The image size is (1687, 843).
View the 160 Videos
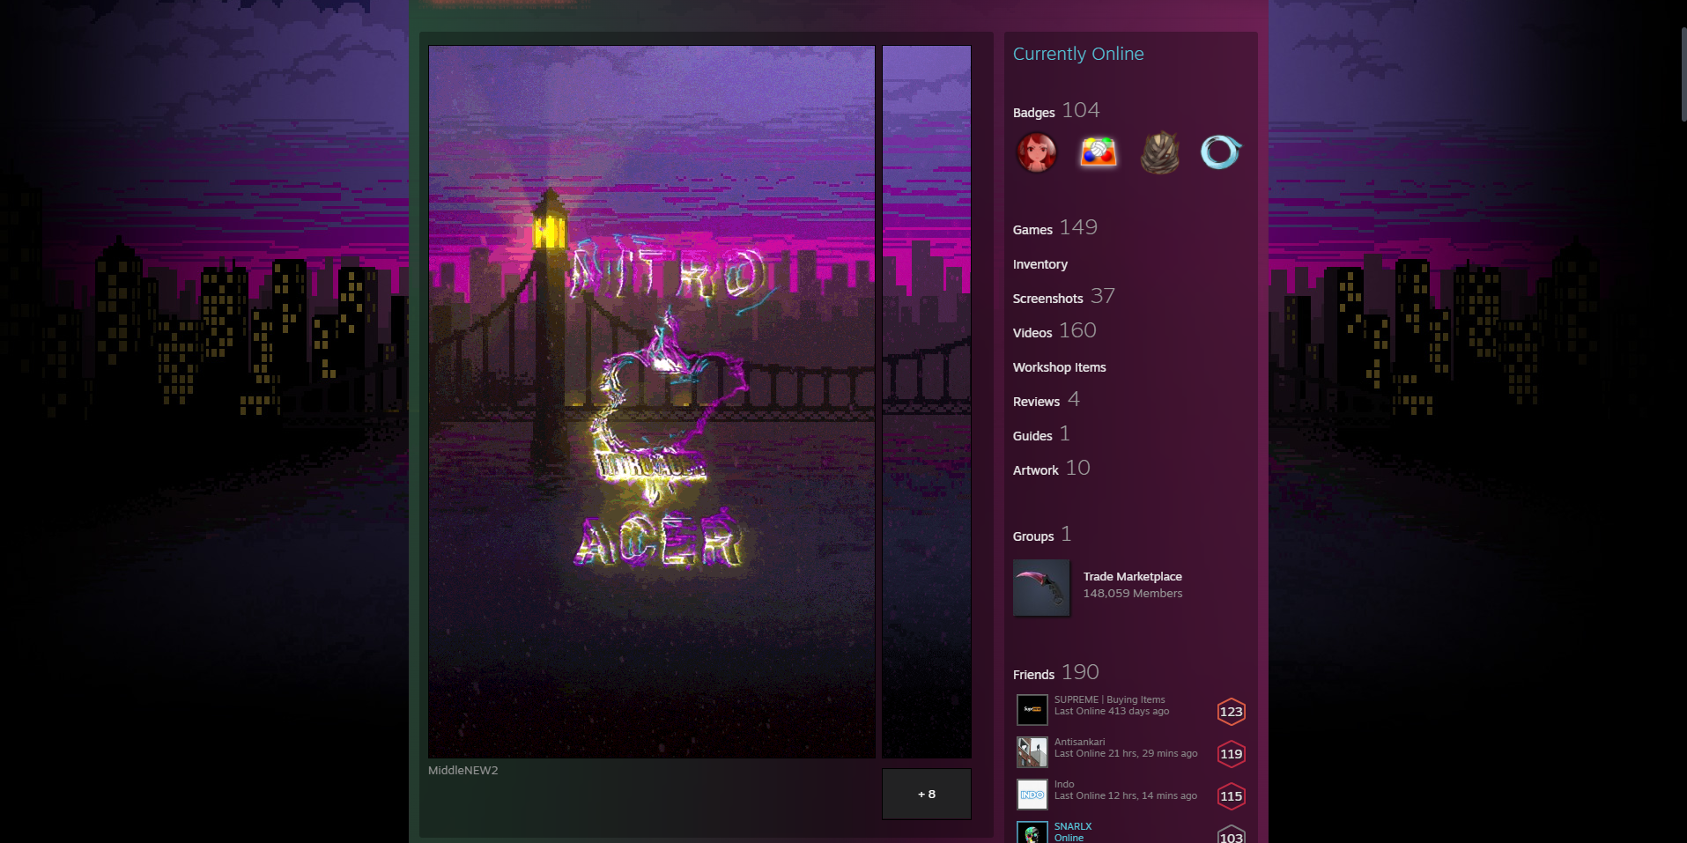[x=1054, y=331]
